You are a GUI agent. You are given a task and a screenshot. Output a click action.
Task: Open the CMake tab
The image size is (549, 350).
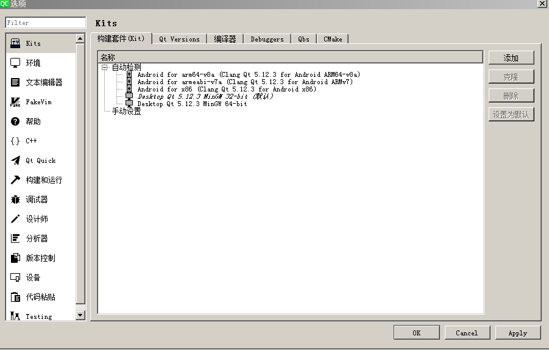coord(333,39)
